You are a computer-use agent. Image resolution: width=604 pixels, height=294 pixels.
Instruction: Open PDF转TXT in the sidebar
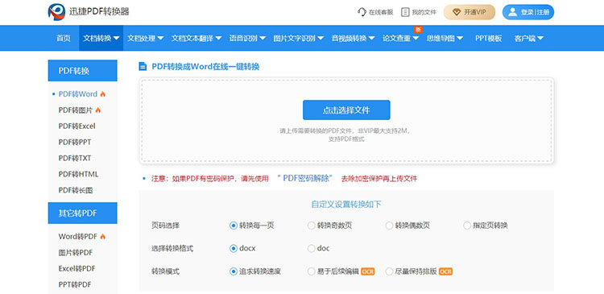(x=75, y=159)
